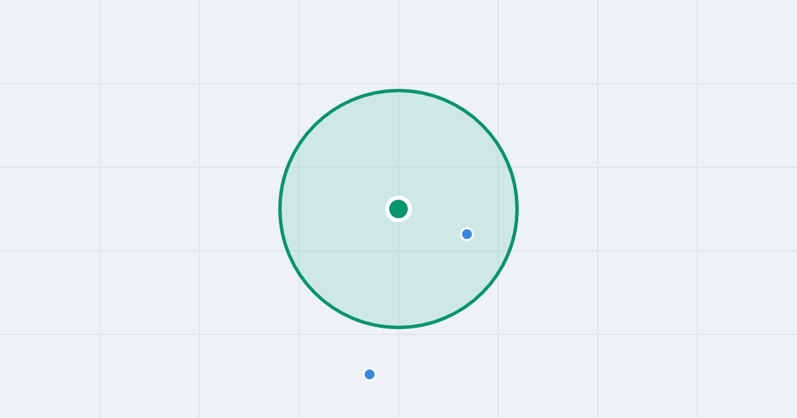The image size is (797, 418).
Task: Select the blue dot inside the green circle
Action: [467, 234]
